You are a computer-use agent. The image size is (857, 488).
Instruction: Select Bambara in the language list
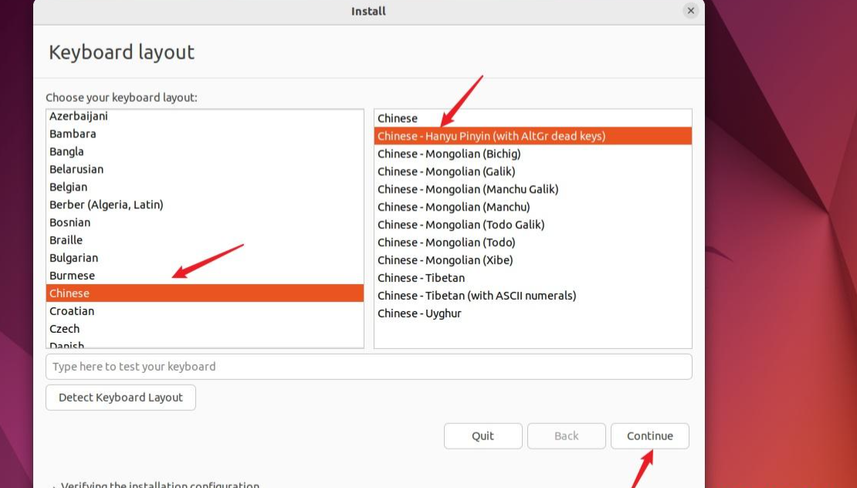[x=205, y=134]
